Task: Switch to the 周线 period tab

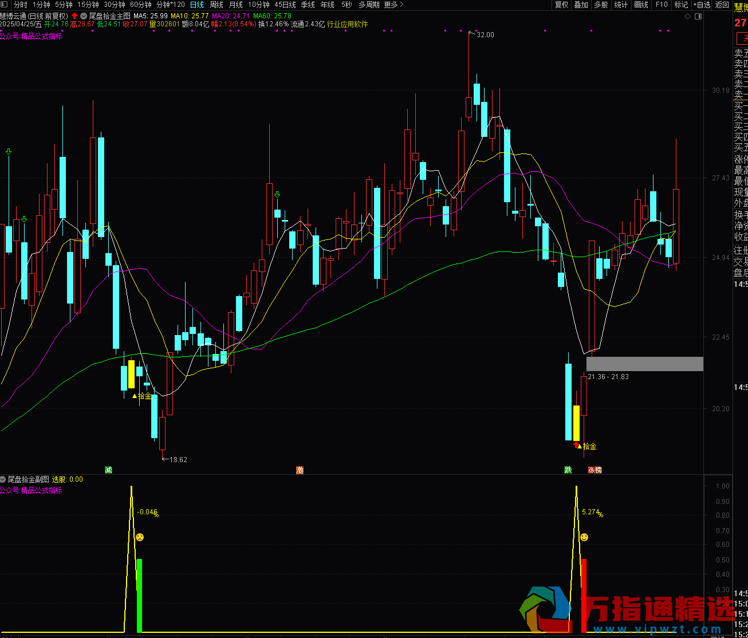Action: point(216,5)
